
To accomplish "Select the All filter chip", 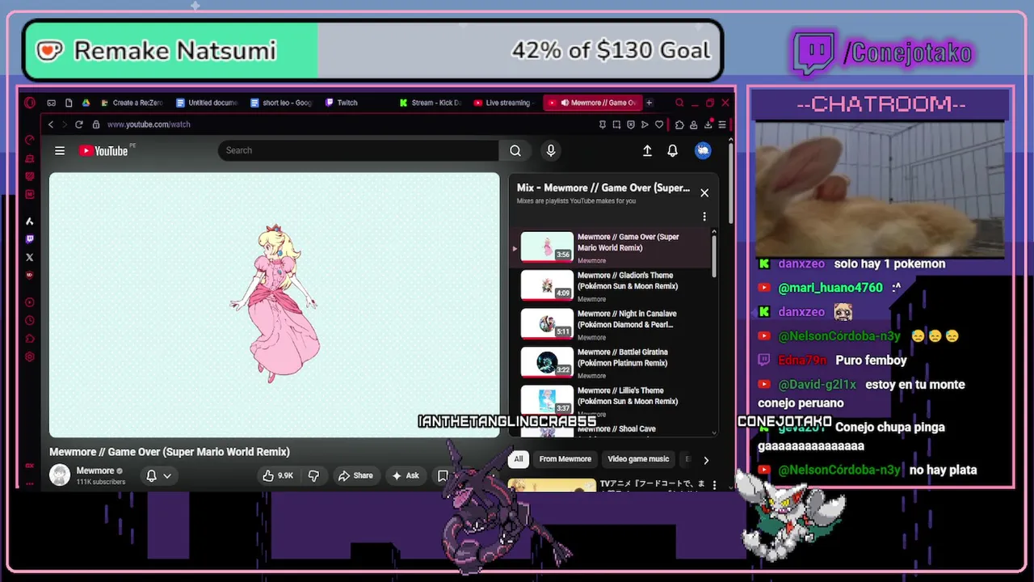I will tap(519, 459).
